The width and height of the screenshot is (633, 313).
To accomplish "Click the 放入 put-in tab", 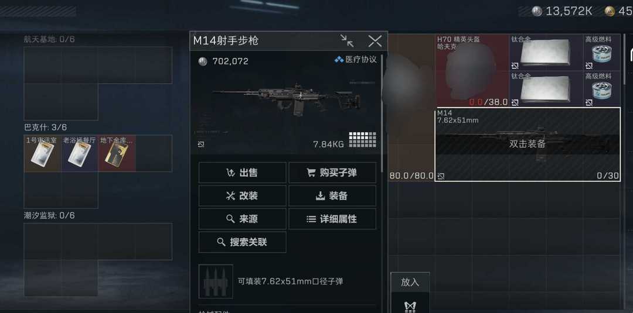I will [410, 283].
